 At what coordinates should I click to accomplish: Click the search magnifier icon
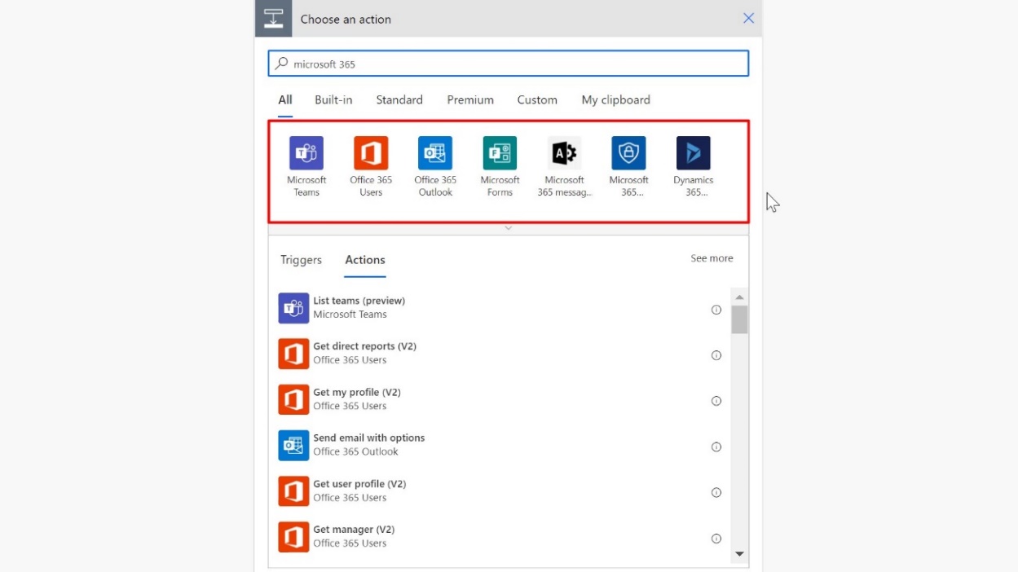pyautogui.click(x=281, y=63)
